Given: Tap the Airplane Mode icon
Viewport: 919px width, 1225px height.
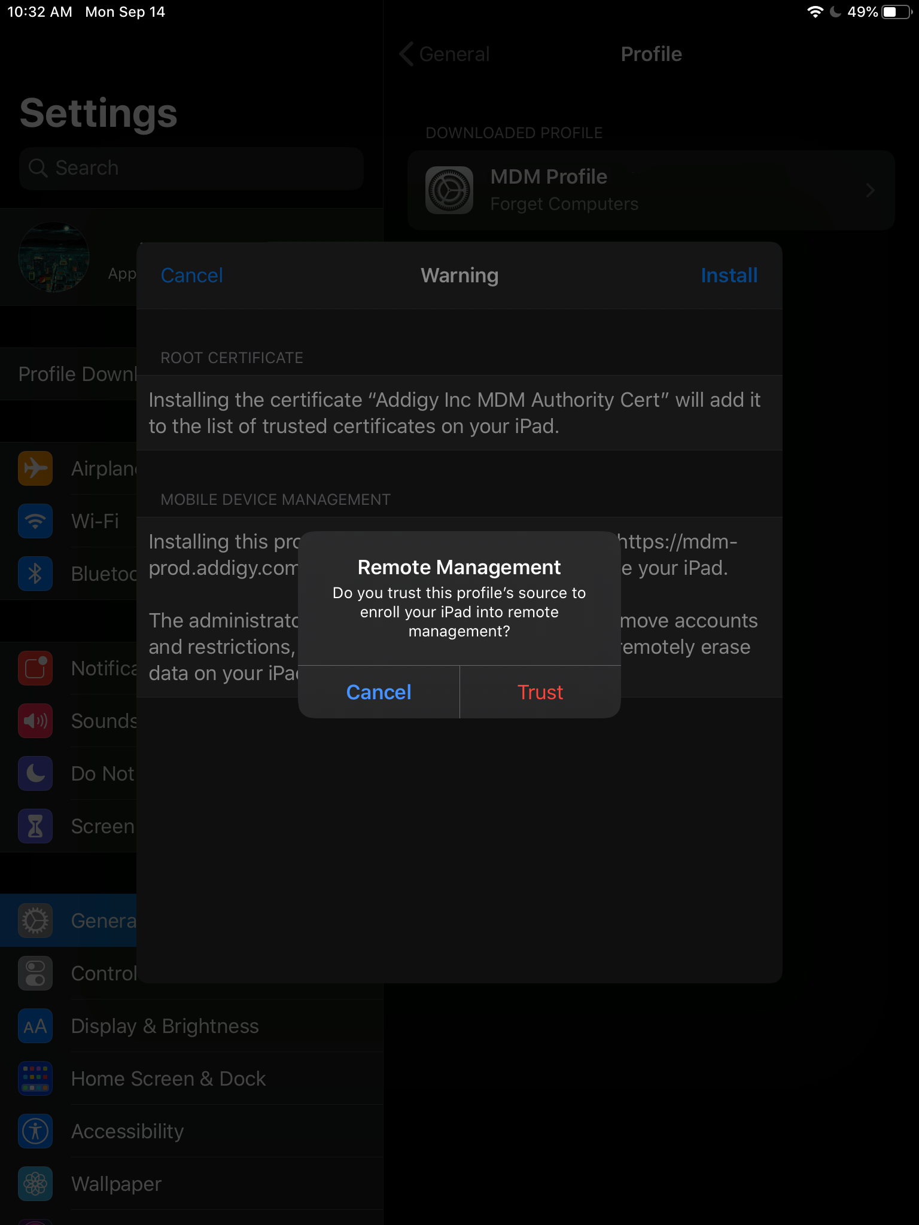Looking at the screenshot, I should [35, 468].
